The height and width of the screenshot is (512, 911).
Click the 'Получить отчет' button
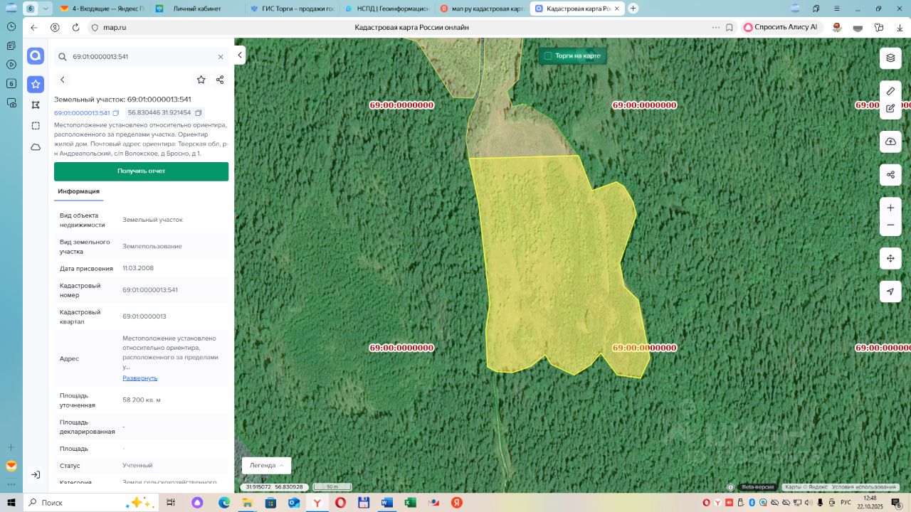tap(141, 171)
